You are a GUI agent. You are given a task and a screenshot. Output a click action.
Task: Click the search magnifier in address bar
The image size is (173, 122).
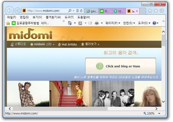click(x=70, y=11)
